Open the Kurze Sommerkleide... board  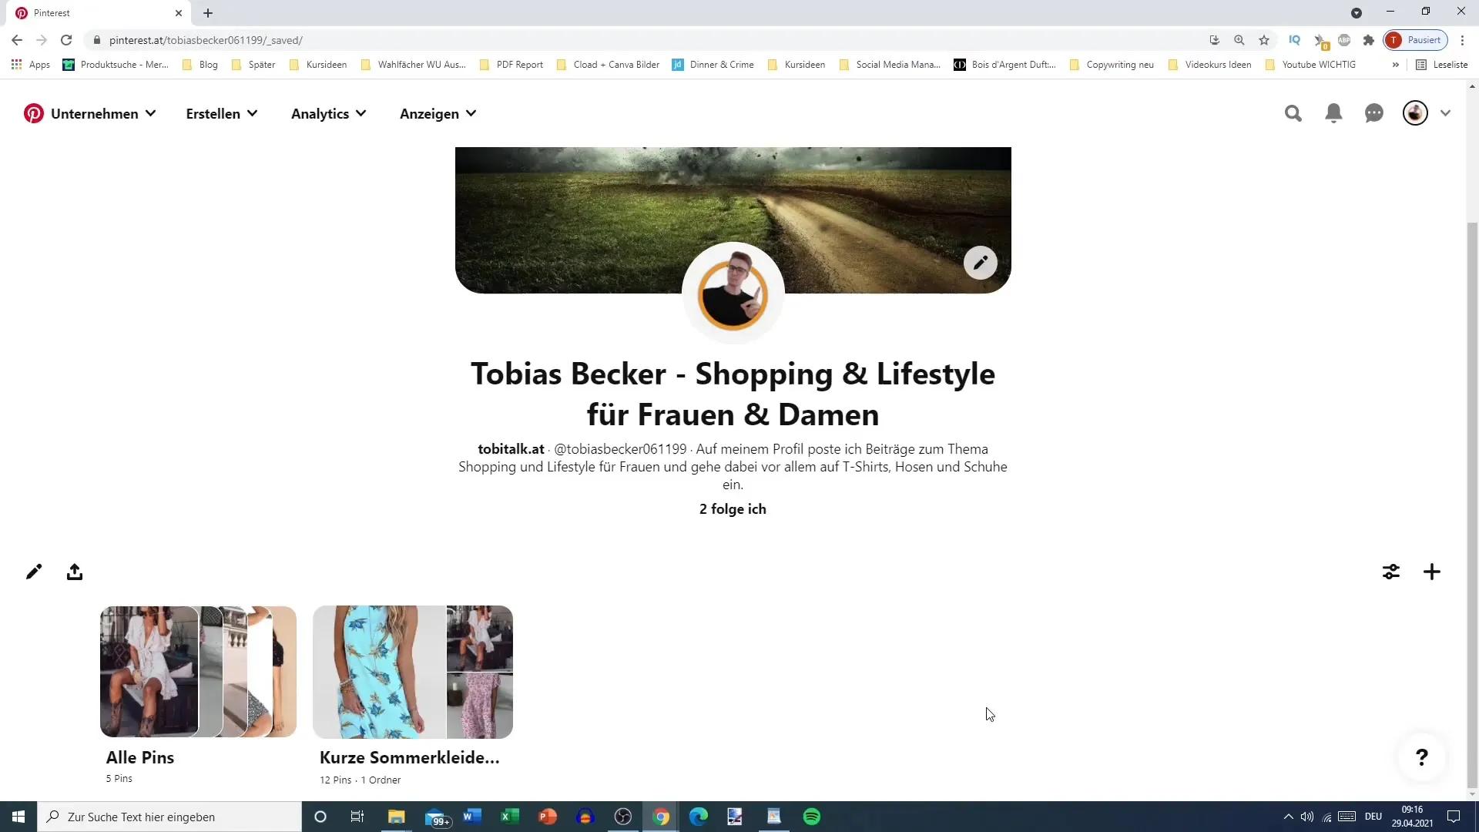point(412,670)
